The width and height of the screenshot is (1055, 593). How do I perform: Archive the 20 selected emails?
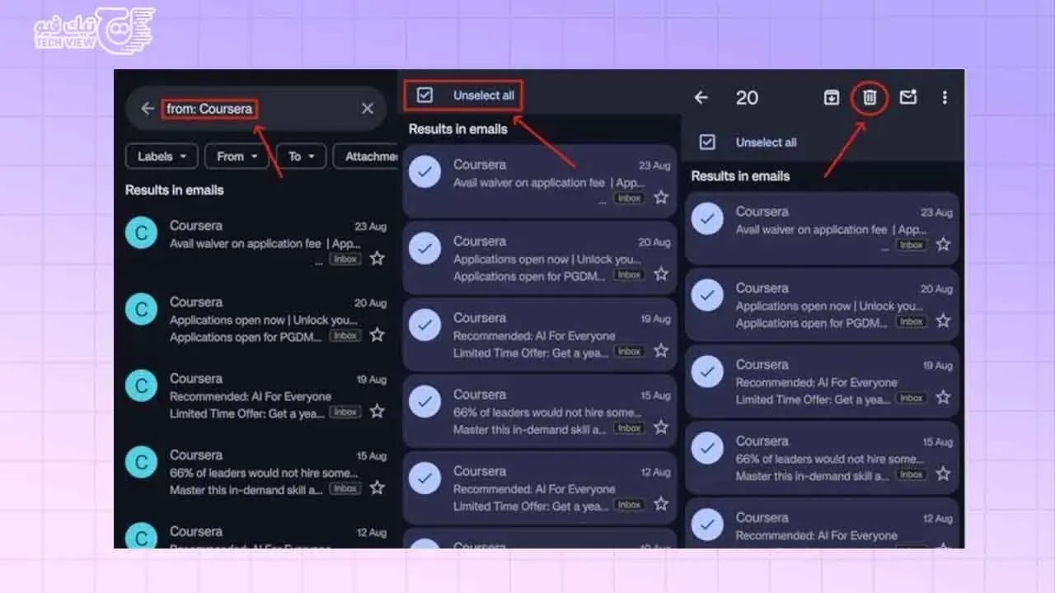pyautogui.click(x=831, y=98)
